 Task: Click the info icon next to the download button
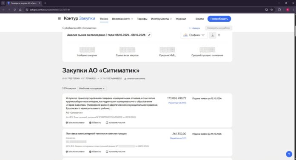point(219,35)
